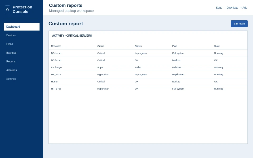Click Hypervisor group for HY_2015
Screen dimensions: 253x158
pos(103,75)
